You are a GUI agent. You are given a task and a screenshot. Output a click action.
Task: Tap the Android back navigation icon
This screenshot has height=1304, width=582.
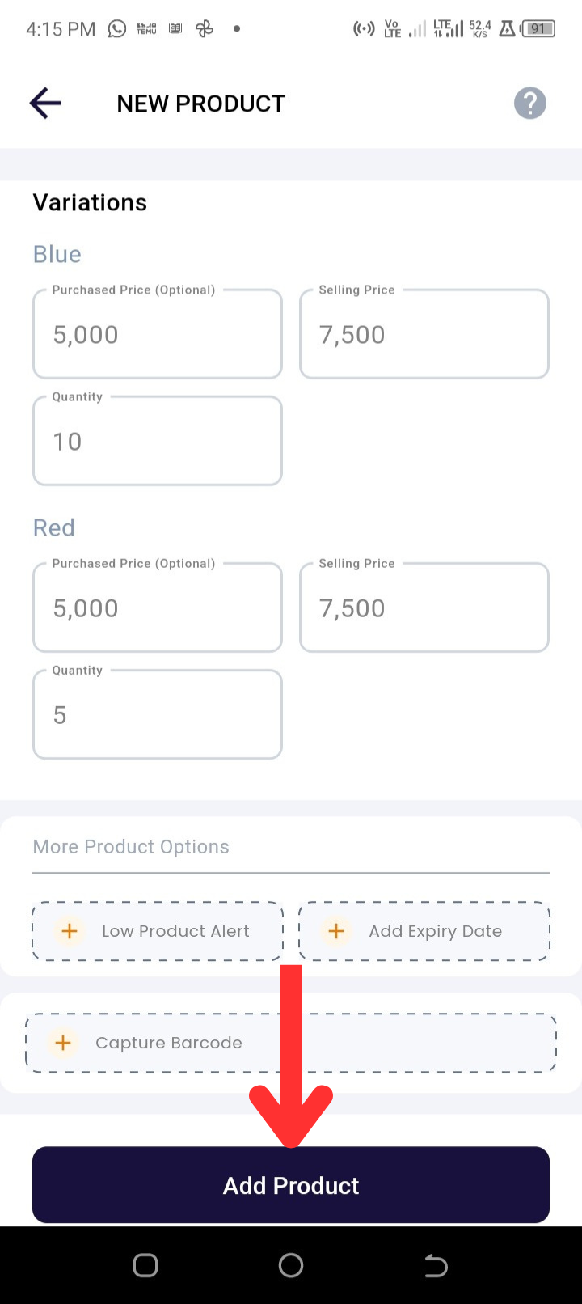tap(436, 1265)
